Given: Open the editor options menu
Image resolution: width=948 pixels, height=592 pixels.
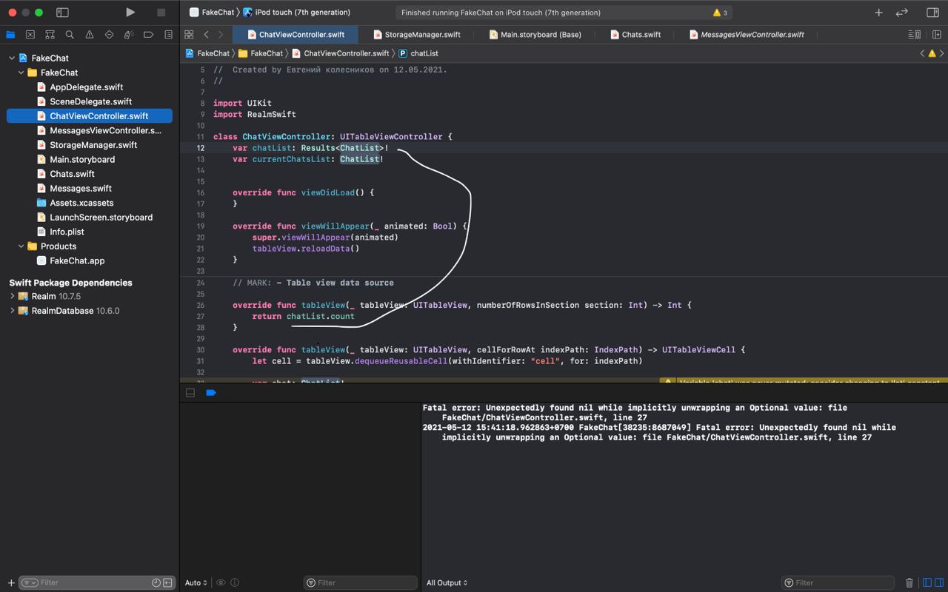Looking at the screenshot, I should [915, 35].
